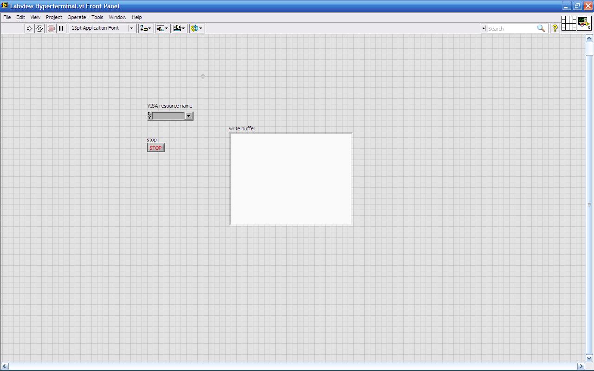Open the Tools menu
The image size is (594, 371).
97,17
